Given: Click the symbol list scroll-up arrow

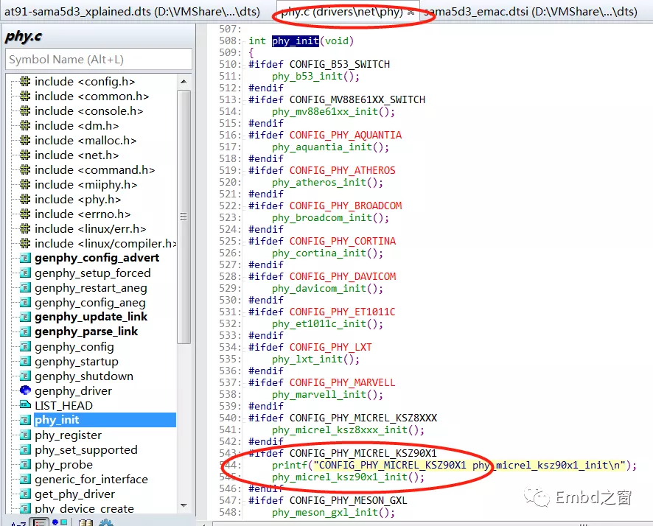Looking at the screenshot, I should pyautogui.click(x=184, y=82).
